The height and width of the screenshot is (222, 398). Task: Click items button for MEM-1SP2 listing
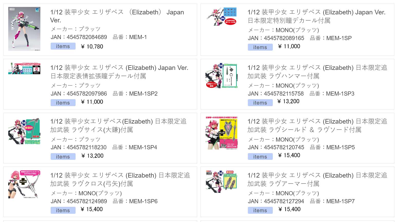[63, 103]
